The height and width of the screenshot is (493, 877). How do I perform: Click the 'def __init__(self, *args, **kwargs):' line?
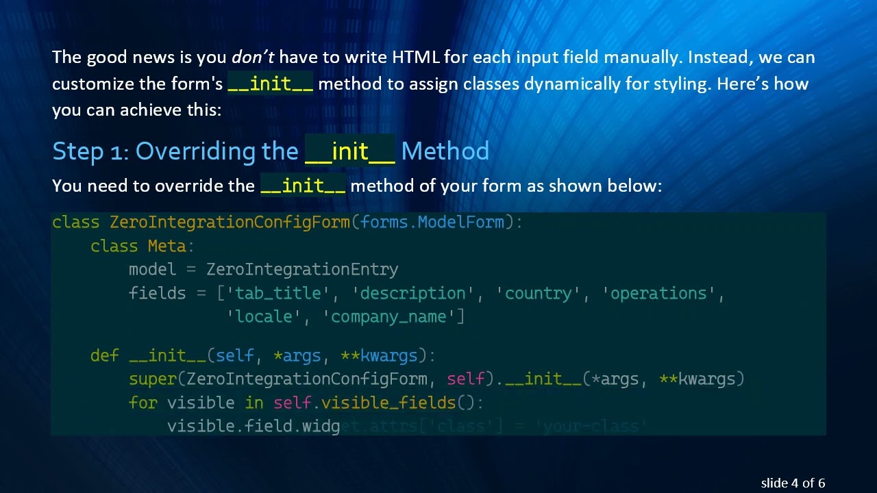point(263,355)
